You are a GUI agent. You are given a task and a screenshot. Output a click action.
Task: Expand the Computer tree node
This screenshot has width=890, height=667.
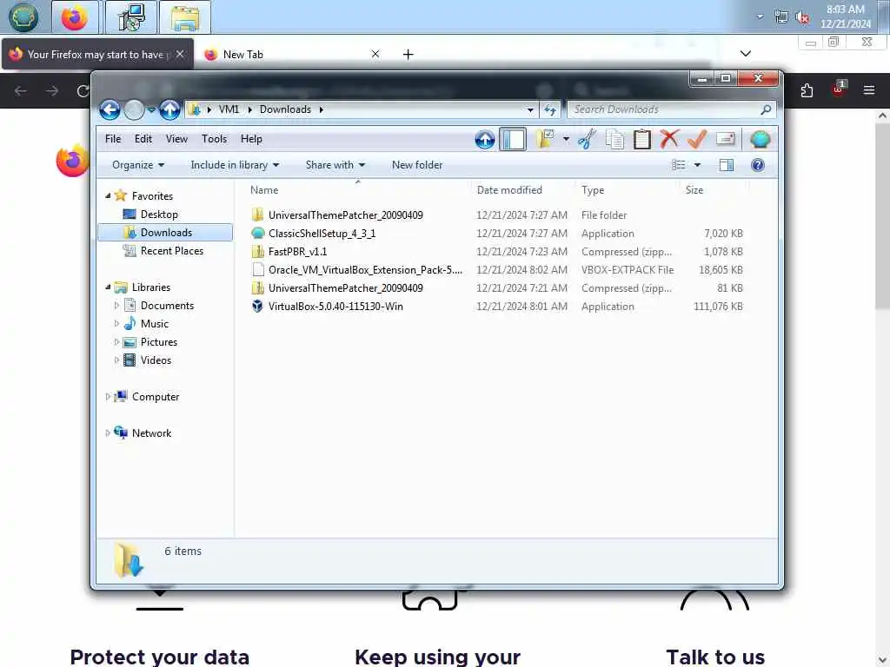107,396
